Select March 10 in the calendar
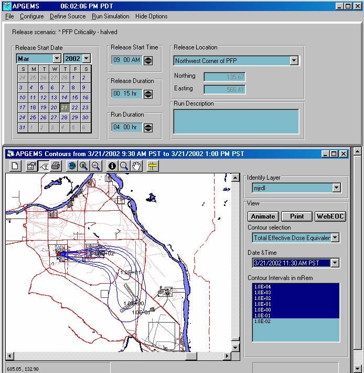 pyautogui.click(x=23, y=97)
